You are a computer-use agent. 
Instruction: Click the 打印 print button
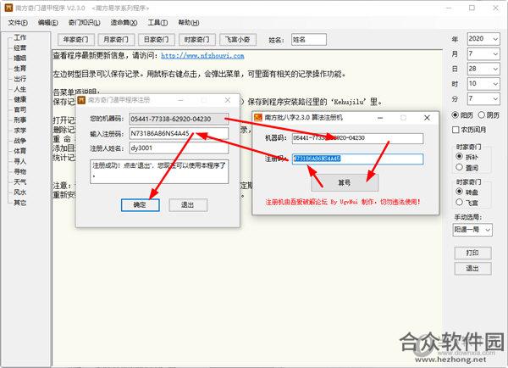coord(472,253)
